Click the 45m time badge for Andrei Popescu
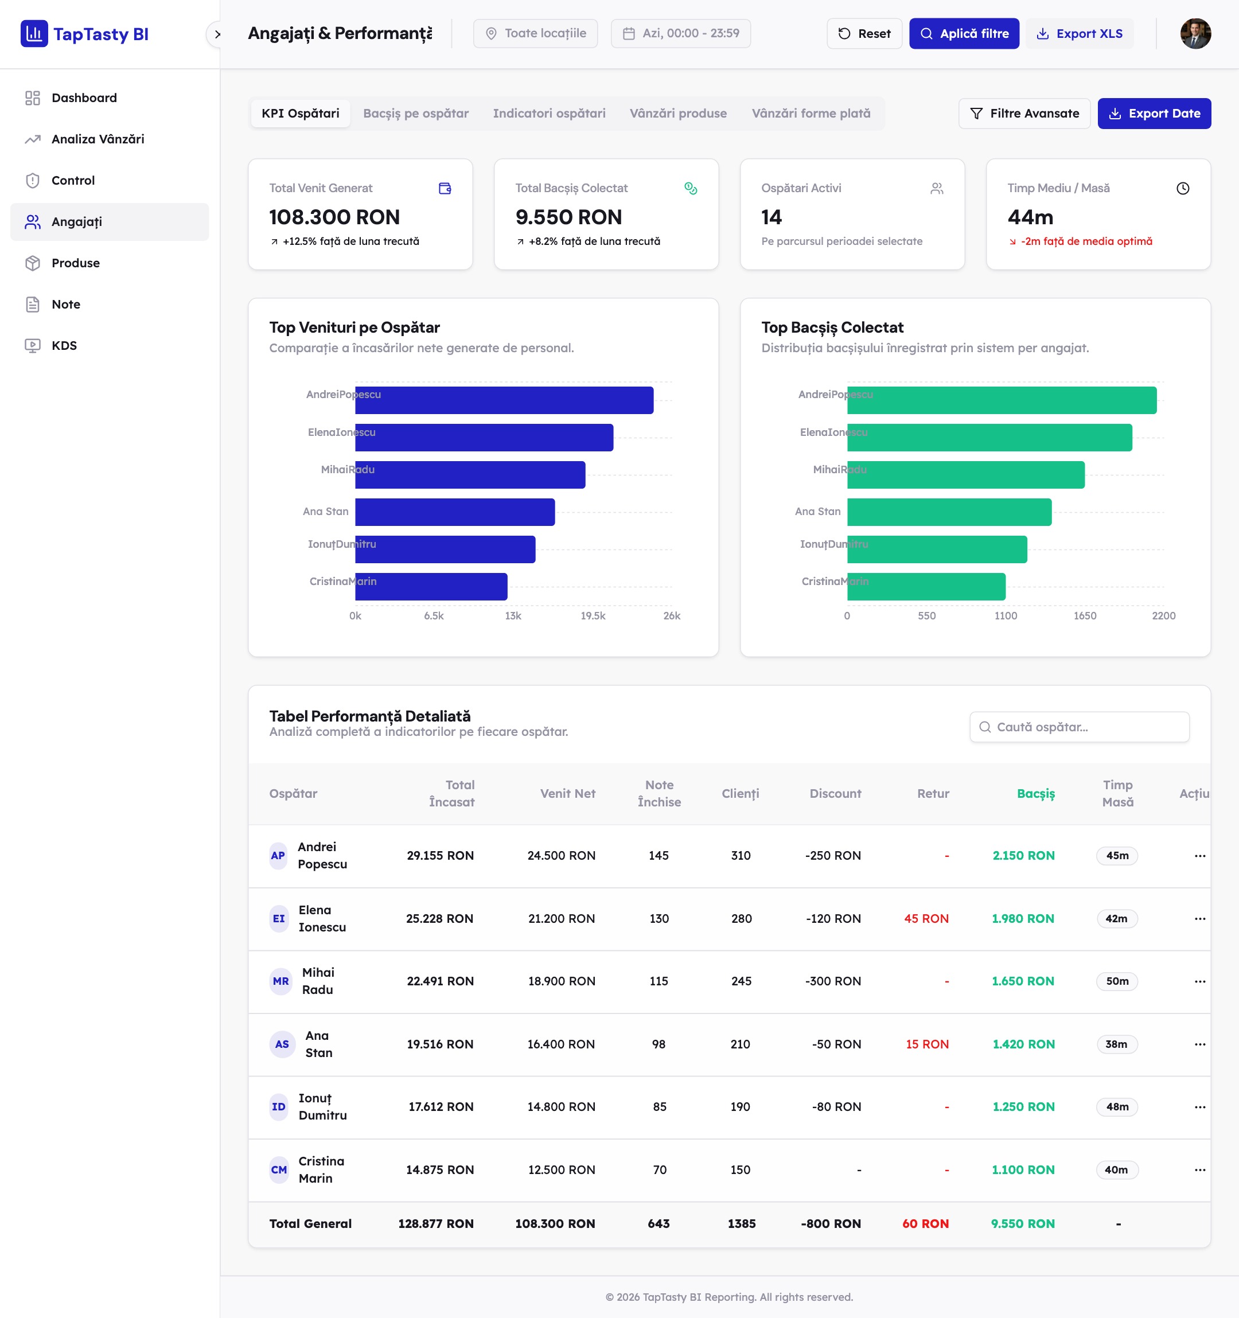The width and height of the screenshot is (1239, 1318). tap(1117, 856)
